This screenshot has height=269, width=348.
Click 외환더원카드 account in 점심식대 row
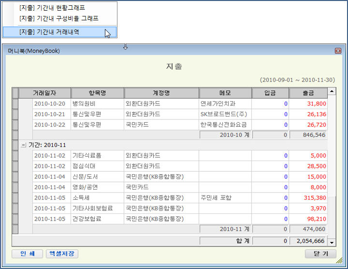[x=161, y=166]
